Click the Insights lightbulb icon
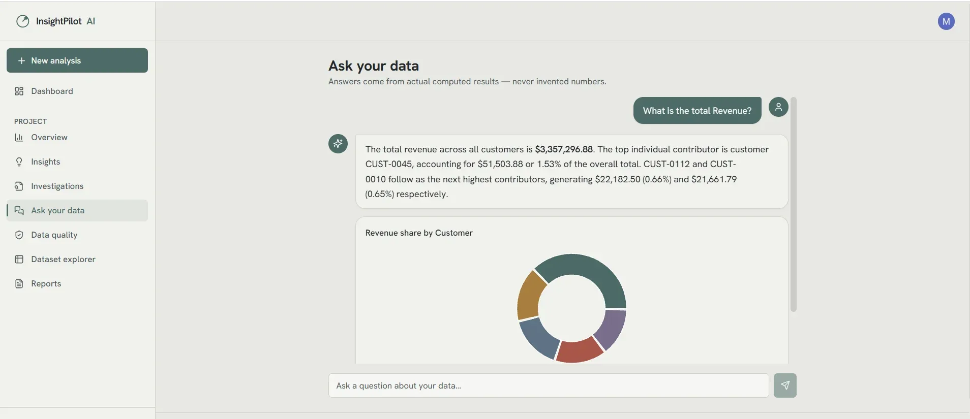The width and height of the screenshot is (970, 419). (19, 162)
